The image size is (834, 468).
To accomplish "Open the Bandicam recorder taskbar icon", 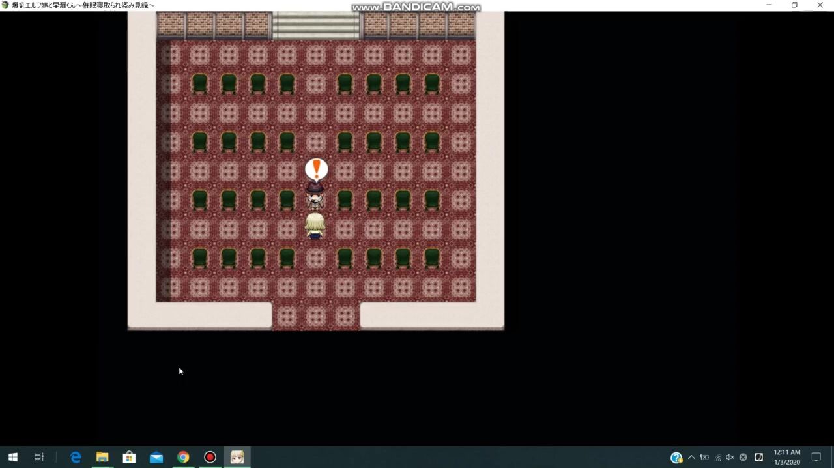I will coord(210,457).
